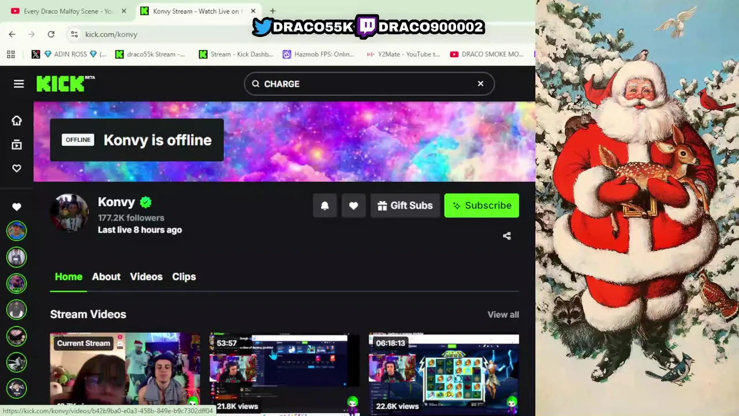Click the 177.2K followers text
The width and height of the screenshot is (739, 416).
(131, 218)
